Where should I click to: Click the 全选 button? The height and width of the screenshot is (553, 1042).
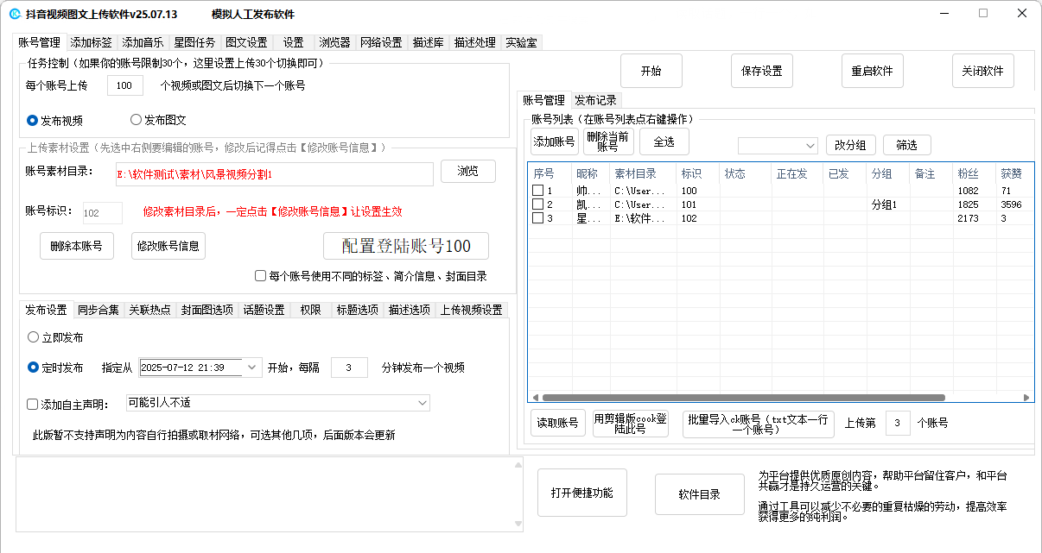point(664,141)
